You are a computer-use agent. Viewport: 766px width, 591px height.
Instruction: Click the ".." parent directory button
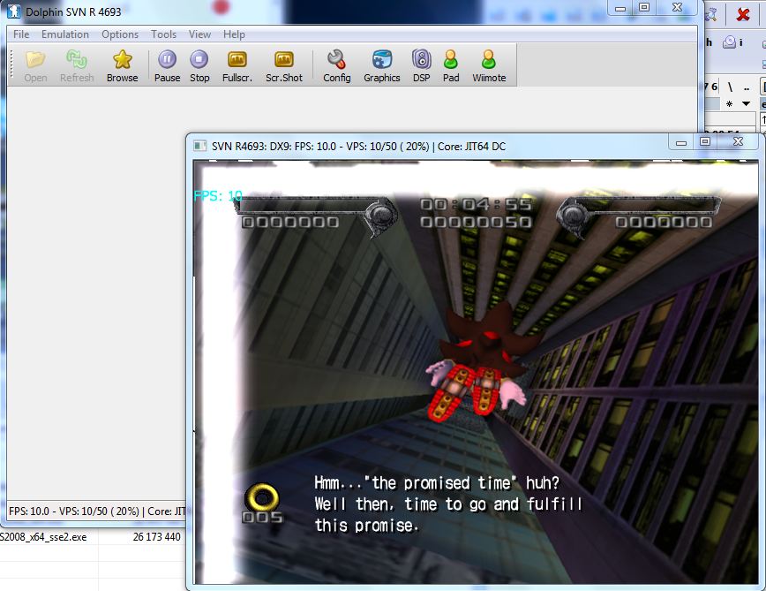tap(747, 87)
